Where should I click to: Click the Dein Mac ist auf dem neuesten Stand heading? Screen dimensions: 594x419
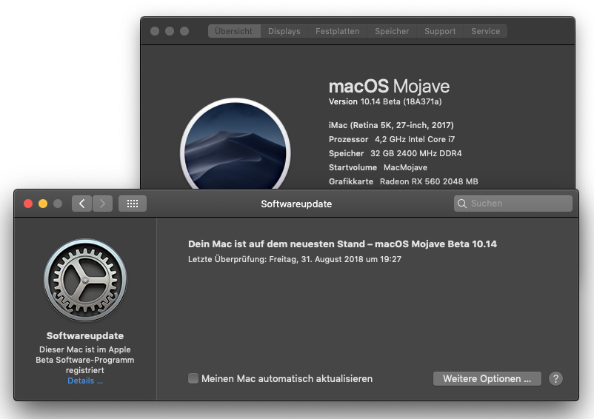coord(342,244)
